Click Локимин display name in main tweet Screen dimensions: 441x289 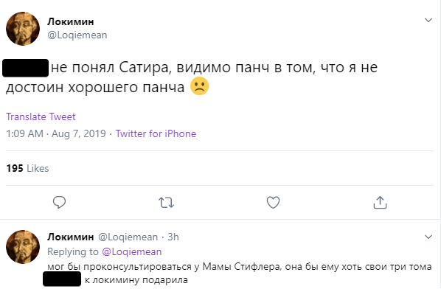tap(71, 21)
